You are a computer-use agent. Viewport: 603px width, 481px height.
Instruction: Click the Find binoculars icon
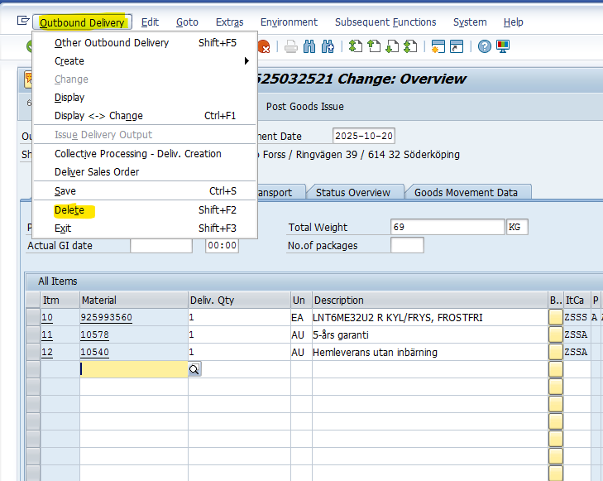click(x=309, y=47)
